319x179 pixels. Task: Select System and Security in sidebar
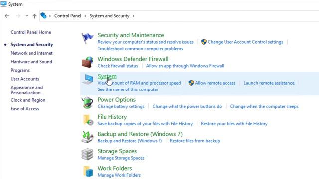(x=32, y=44)
